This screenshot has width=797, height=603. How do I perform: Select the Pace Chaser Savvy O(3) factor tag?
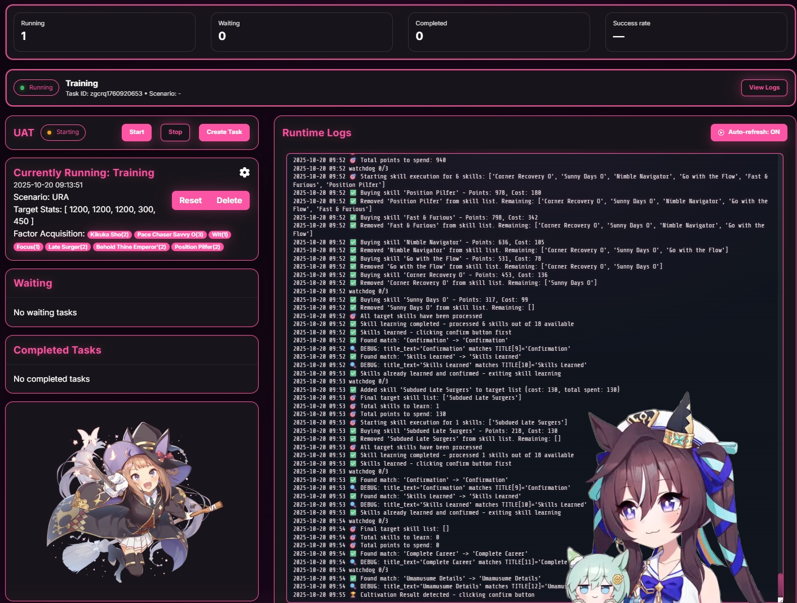[x=170, y=235]
